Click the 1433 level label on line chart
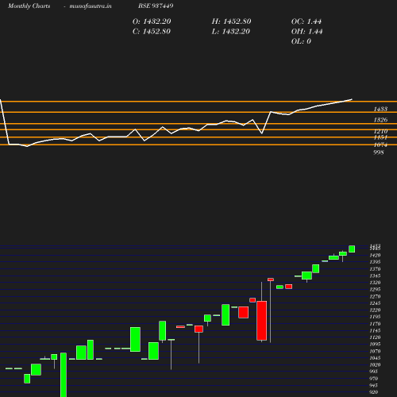Image resolution: width=397 pixels, height=397 pixels. point(380,109)
